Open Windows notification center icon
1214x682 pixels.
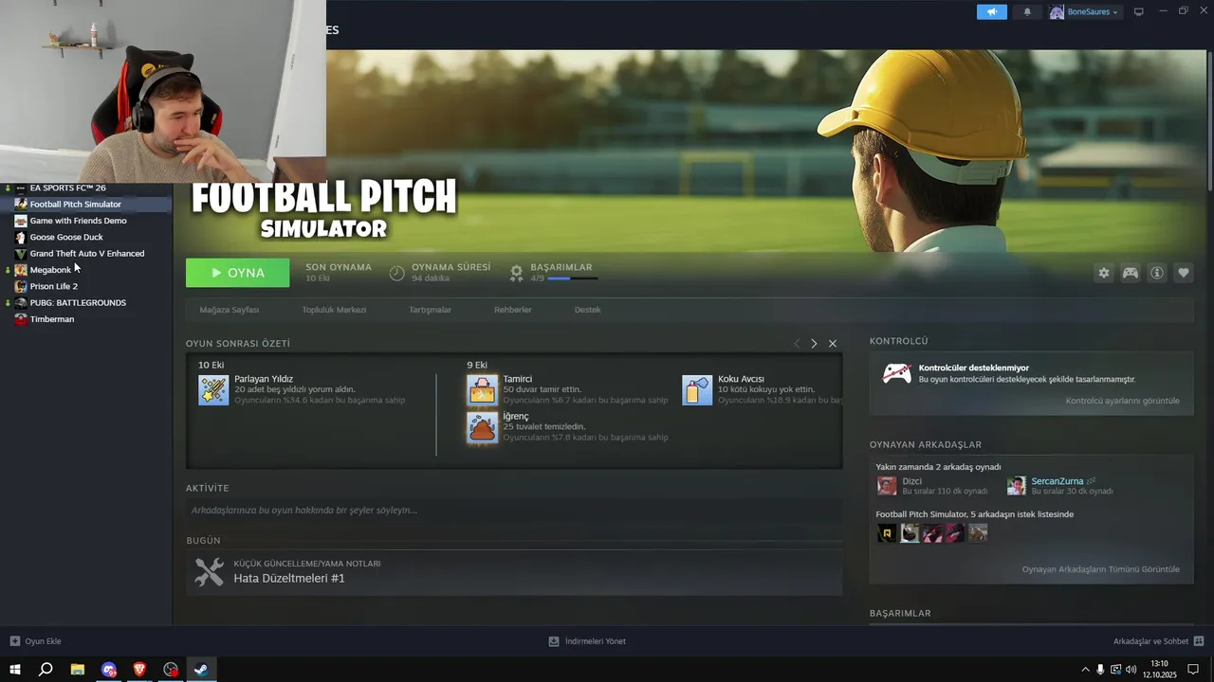coord(1193,670)
